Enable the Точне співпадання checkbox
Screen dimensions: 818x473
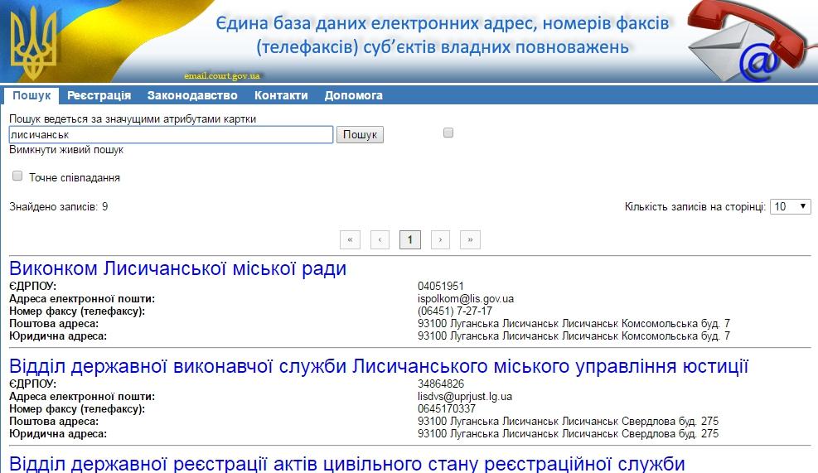(x=17, y=176)
